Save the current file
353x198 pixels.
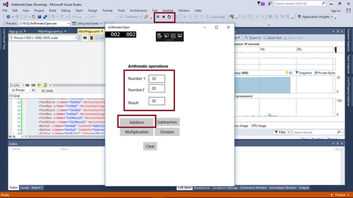(x=40, y=17)
